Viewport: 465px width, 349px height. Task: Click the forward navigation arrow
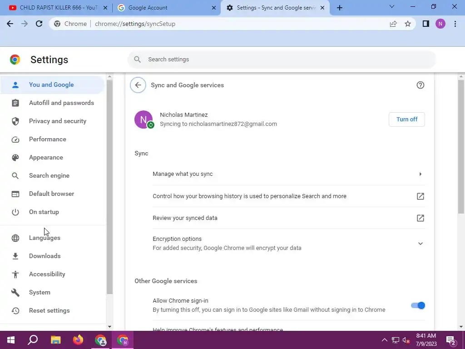pos(25,24)
